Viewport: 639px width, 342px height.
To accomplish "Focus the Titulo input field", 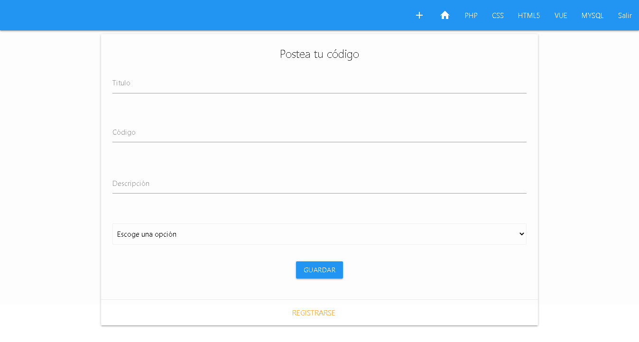I will pyautogui.click(x=319, y=85).
